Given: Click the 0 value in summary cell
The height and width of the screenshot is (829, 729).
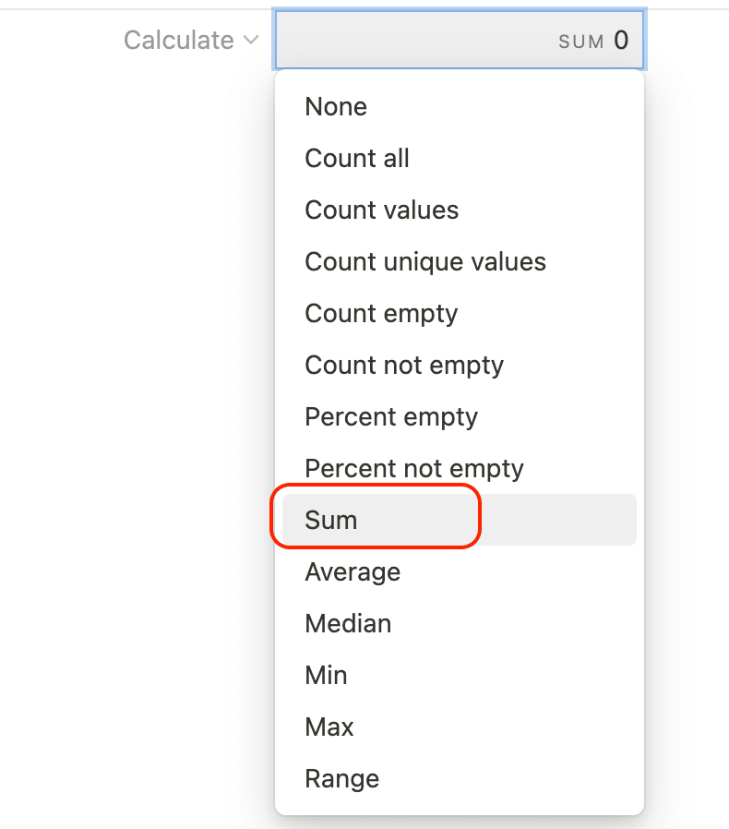Looking at the screenshot, I should point(621,41).
